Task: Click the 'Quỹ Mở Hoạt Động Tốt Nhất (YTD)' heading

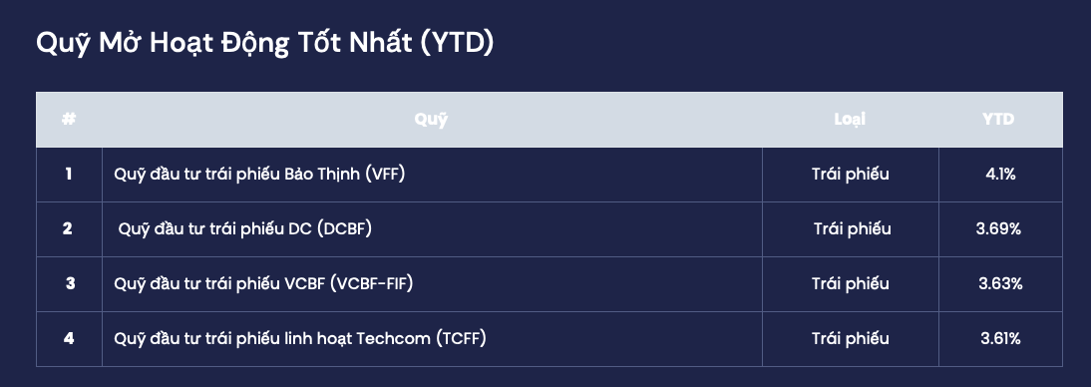Action: [x=264, y=44]
